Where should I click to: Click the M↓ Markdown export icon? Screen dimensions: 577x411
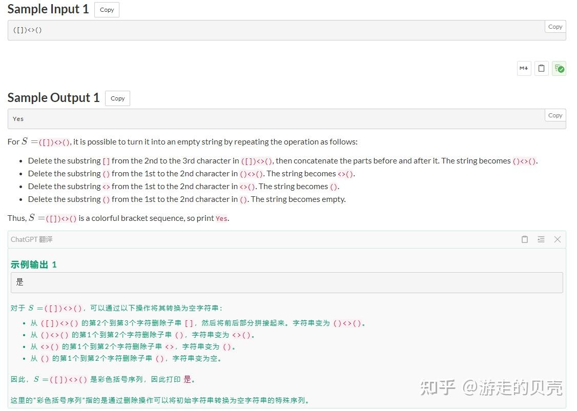(523, 68)
